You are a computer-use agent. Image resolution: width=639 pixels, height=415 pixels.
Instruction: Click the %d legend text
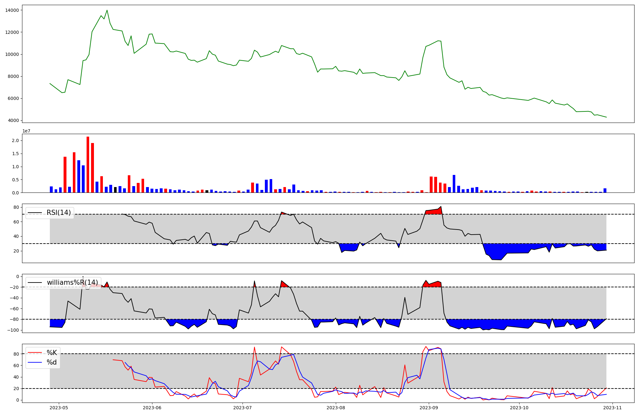(x=52, y=362)
